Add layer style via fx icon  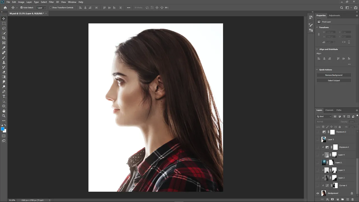[x=327, y=199]
